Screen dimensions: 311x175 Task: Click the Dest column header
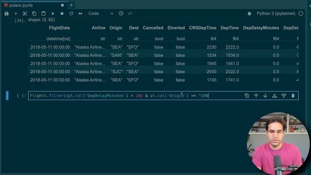pyautogui.click(x=134, y=28)
